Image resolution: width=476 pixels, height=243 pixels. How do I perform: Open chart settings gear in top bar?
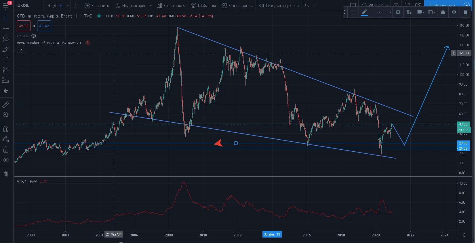click(x=396, y=5)
